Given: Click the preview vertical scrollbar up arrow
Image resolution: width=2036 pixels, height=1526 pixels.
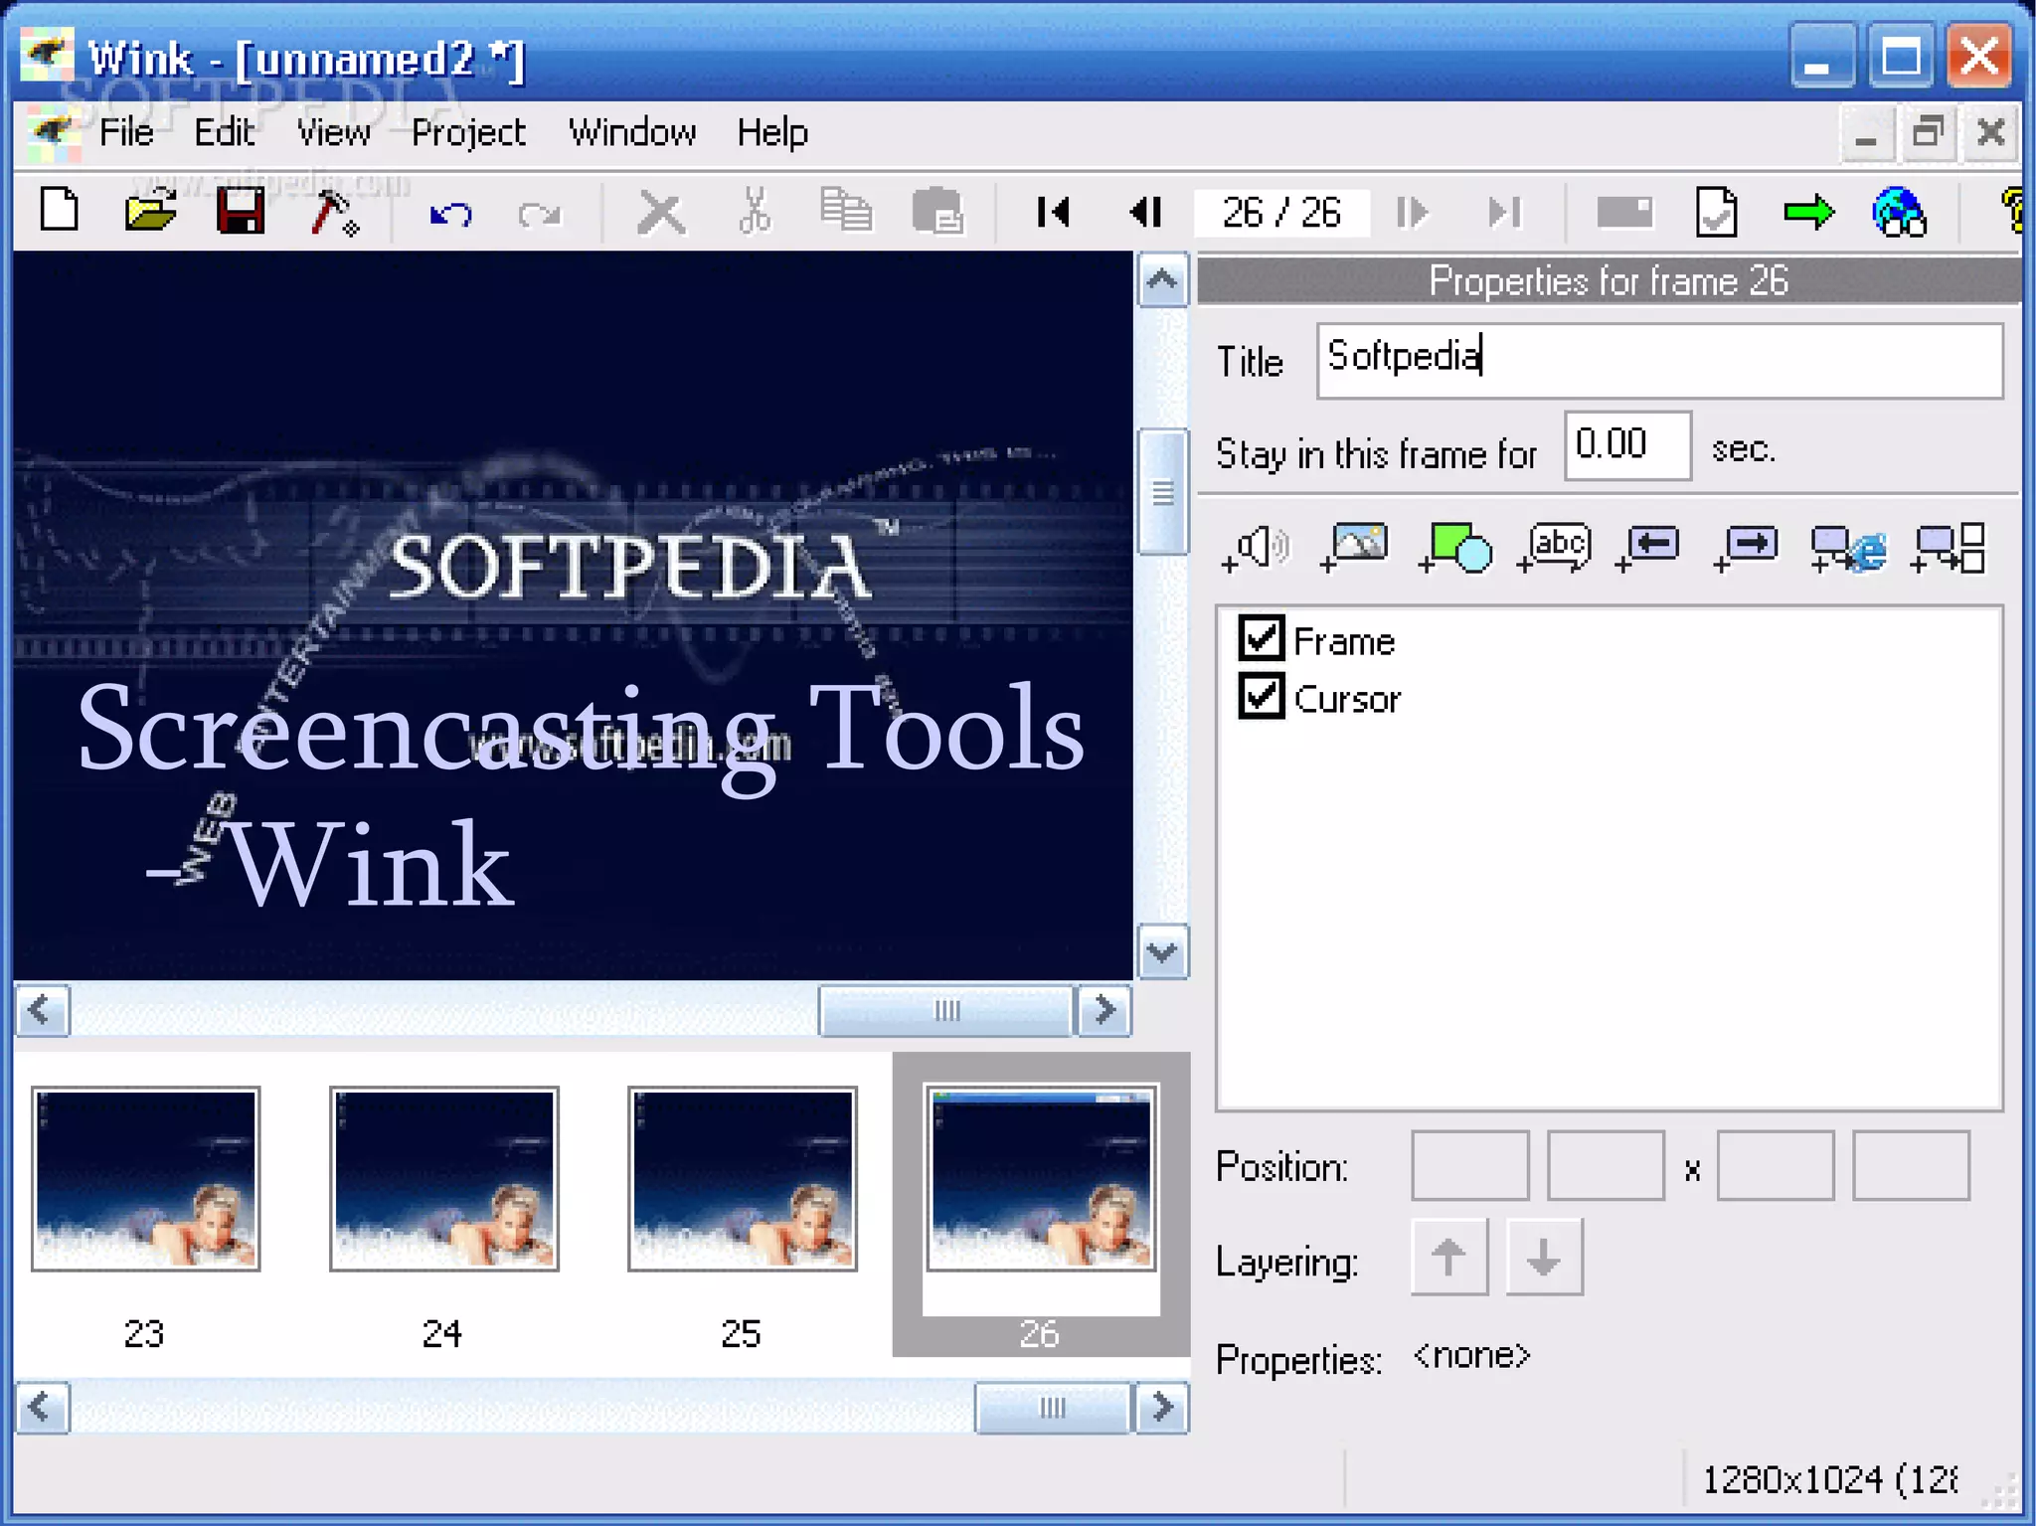Looking at the screenshot, I should pos(1162,280).
